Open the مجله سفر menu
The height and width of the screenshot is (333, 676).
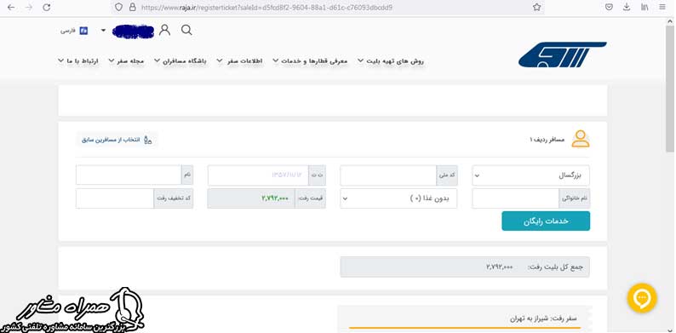coord(126,61)
